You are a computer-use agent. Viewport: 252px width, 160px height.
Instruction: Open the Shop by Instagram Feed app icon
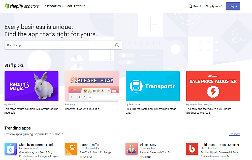[11, 149]
